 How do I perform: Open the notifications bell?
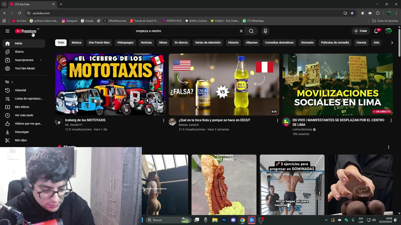(x=377, y=31)
